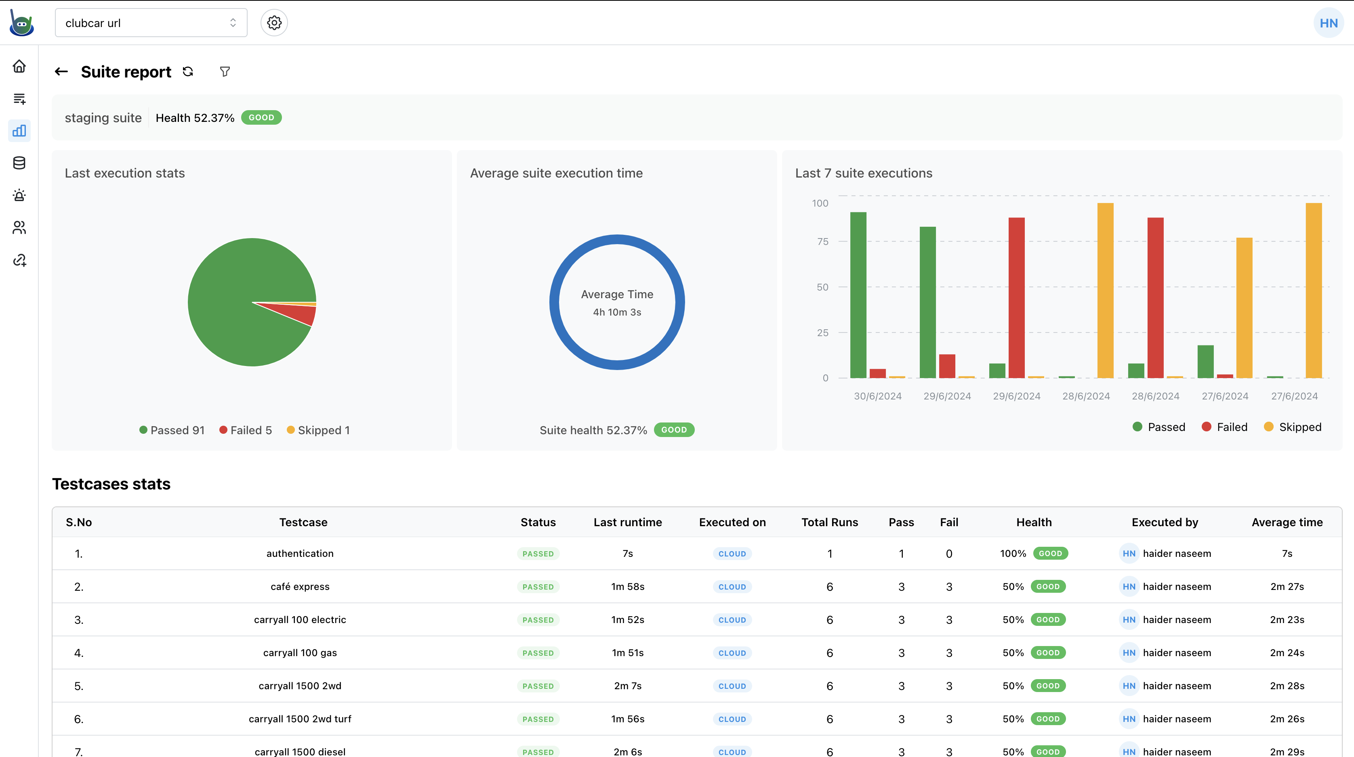Screen dimensions: 1354x757
Task: Refresh the Suite report data
Action: click(188, 71)
